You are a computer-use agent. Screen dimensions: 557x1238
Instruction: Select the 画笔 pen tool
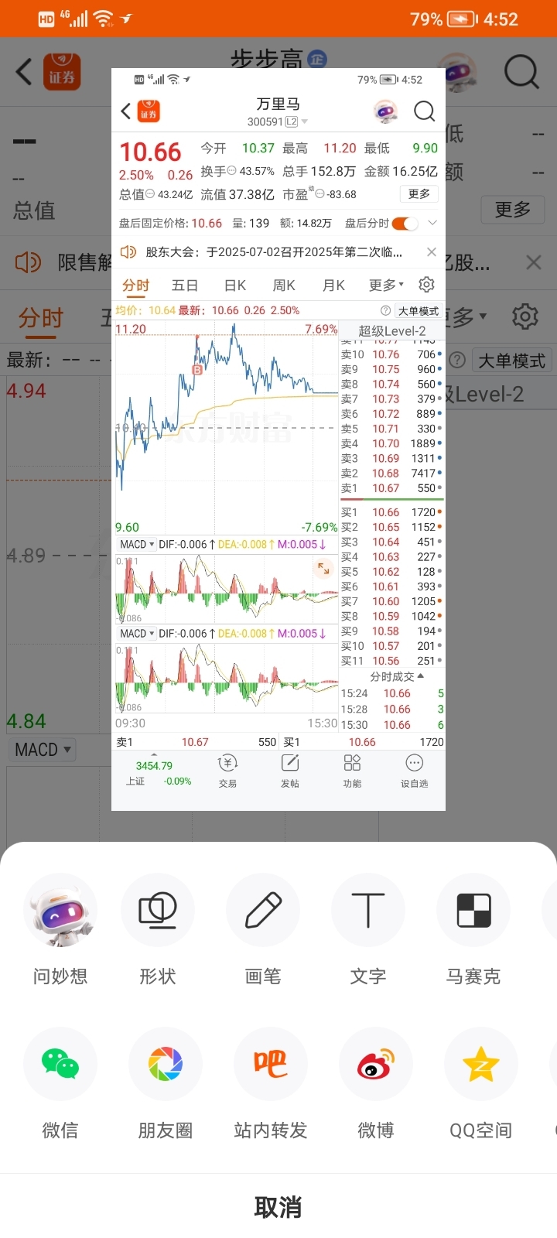pyautogui.click(x=263, y=910)
